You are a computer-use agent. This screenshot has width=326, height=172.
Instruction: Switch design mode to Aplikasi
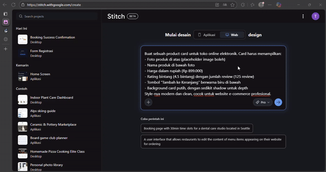pyautogui.click(x=207, y=35)
